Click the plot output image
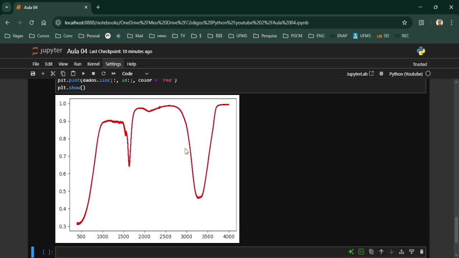 [x=147, y=169]
